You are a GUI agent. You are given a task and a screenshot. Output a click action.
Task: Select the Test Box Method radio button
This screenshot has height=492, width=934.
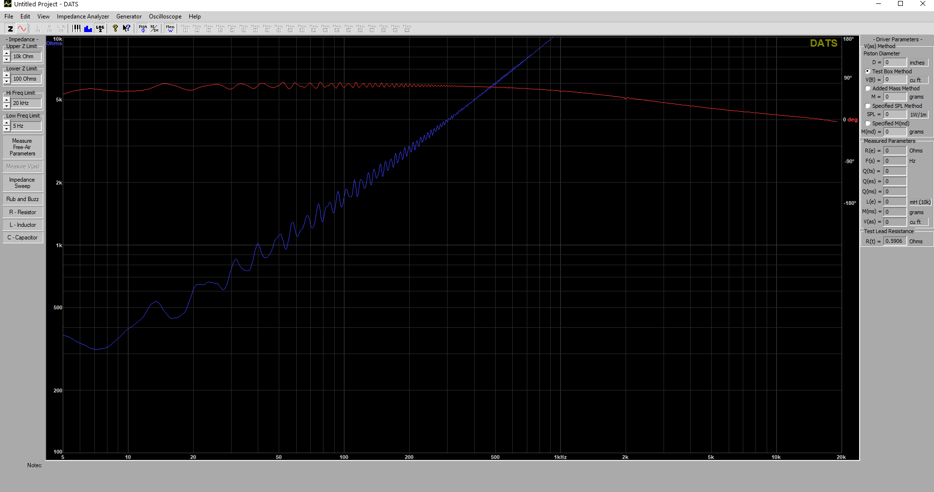point(867,71)
